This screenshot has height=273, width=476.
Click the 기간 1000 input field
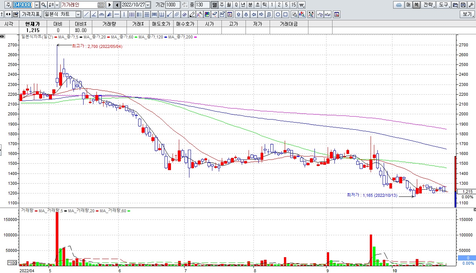pos(173,5)
